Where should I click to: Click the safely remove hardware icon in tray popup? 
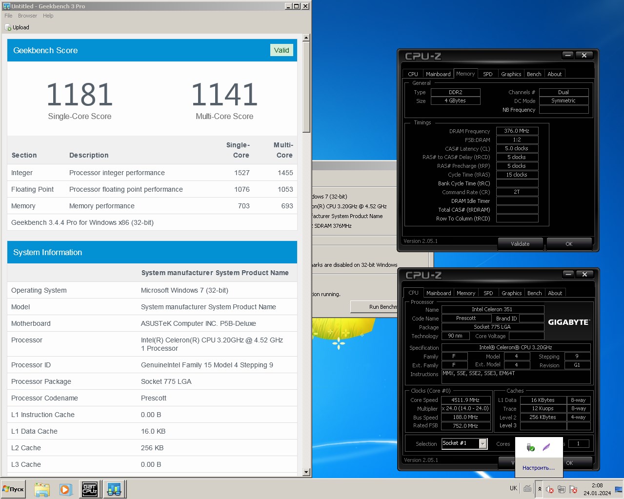click(x=531, y=447)
